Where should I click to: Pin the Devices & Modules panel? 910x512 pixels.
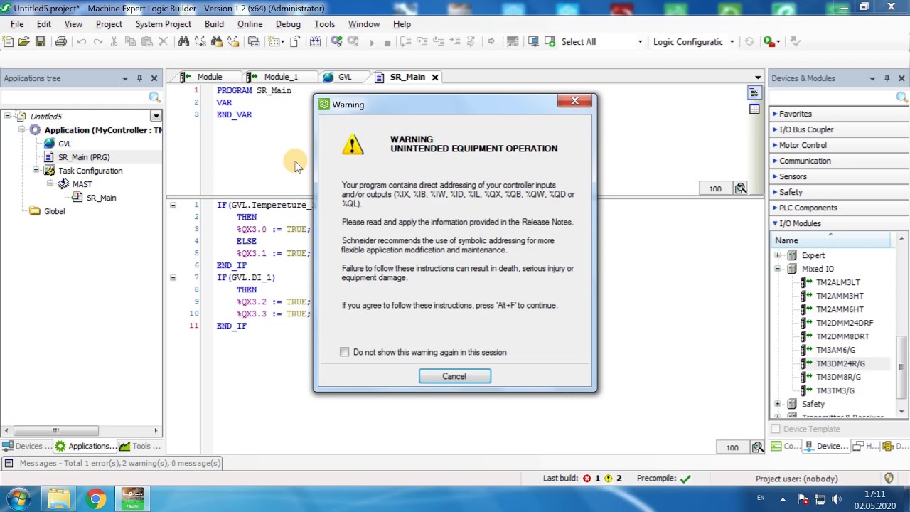pyautogui.click(x=887, y=78)
